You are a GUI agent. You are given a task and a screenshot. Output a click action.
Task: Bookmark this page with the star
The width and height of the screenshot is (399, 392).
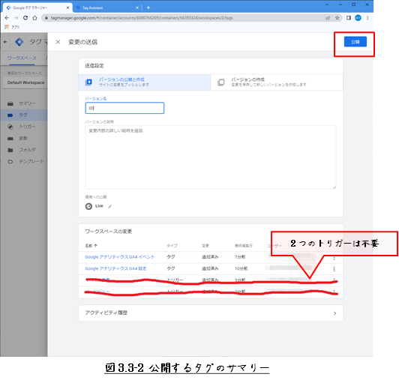coord(337,18)
